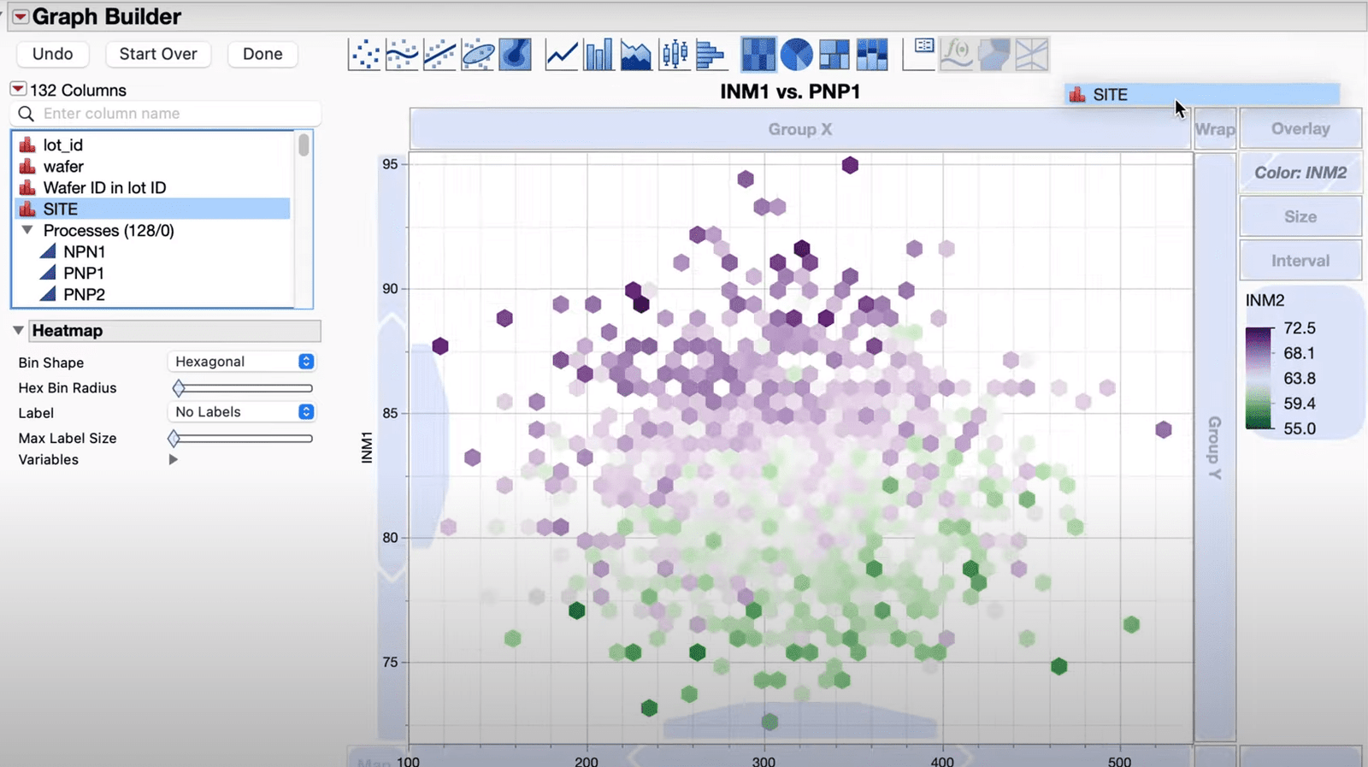Pick the Bar chart element icon
The image size is (1368, 767).
click(x=598, y=55)
